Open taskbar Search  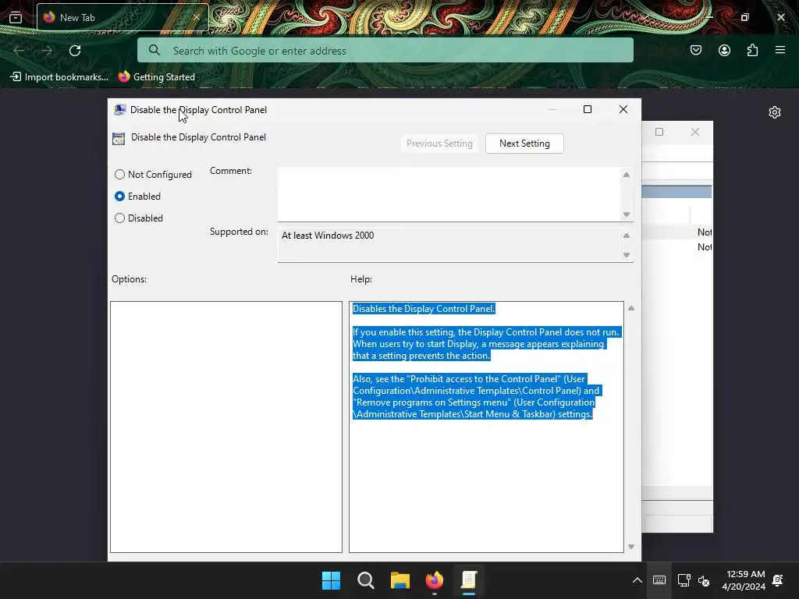[365, 580]
